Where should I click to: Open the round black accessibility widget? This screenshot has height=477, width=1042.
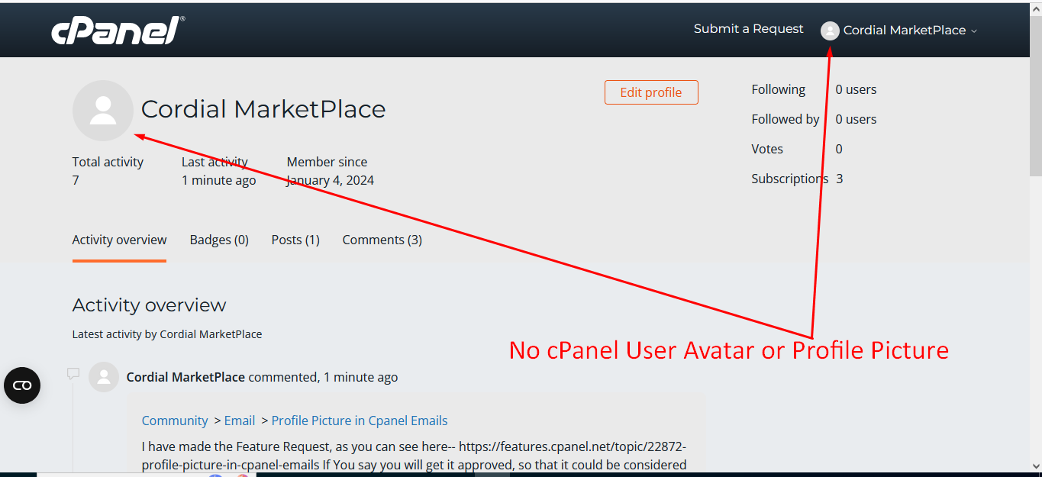pyautogui.click(x=22, y=385)
